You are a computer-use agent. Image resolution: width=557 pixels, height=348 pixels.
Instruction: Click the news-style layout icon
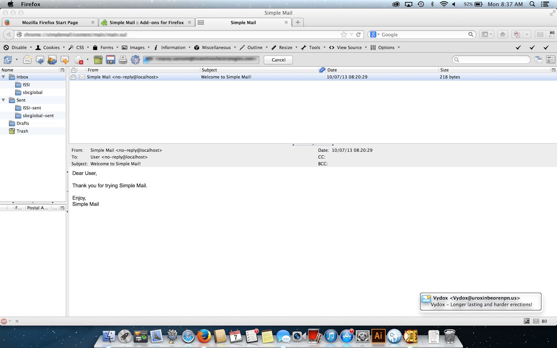(x=551, y=60)
